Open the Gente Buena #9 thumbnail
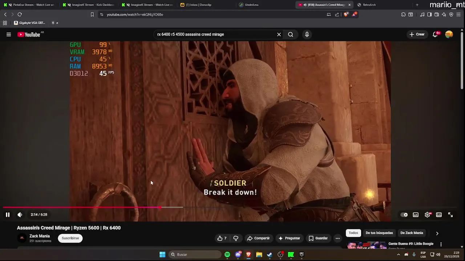 coord(367,245)
